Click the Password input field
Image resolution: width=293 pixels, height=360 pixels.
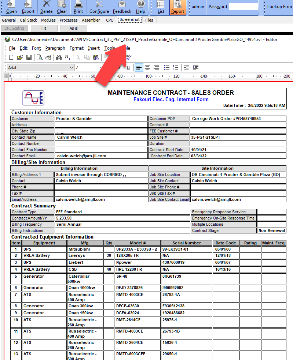coord(243,7)
